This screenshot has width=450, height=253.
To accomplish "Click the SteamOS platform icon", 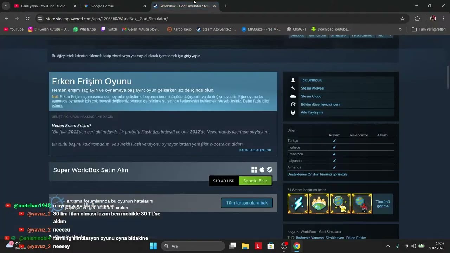I will coord(270,170).
